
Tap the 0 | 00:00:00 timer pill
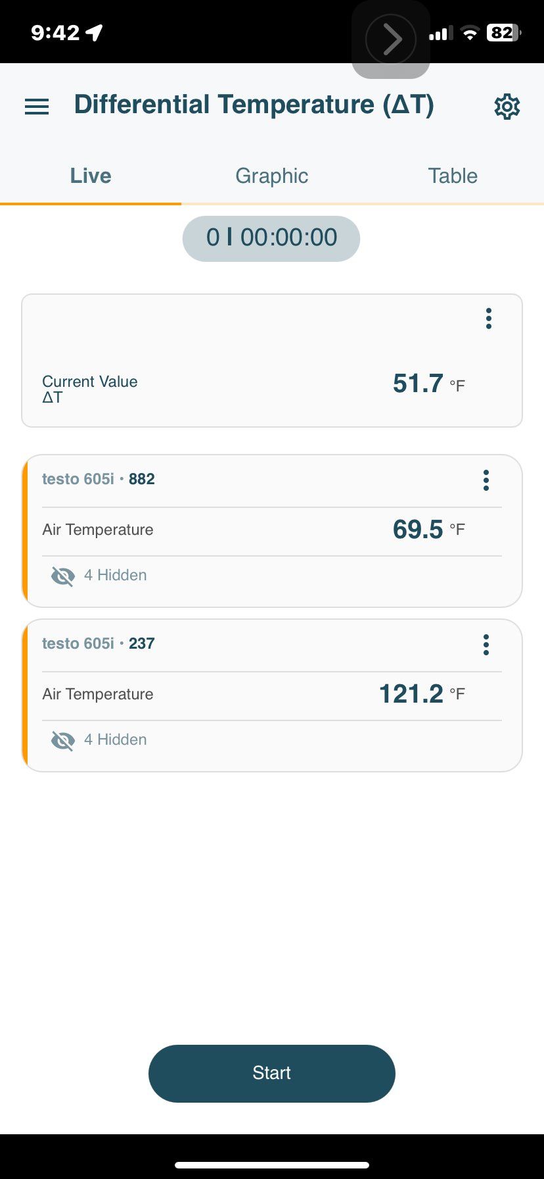click(271, 238)
